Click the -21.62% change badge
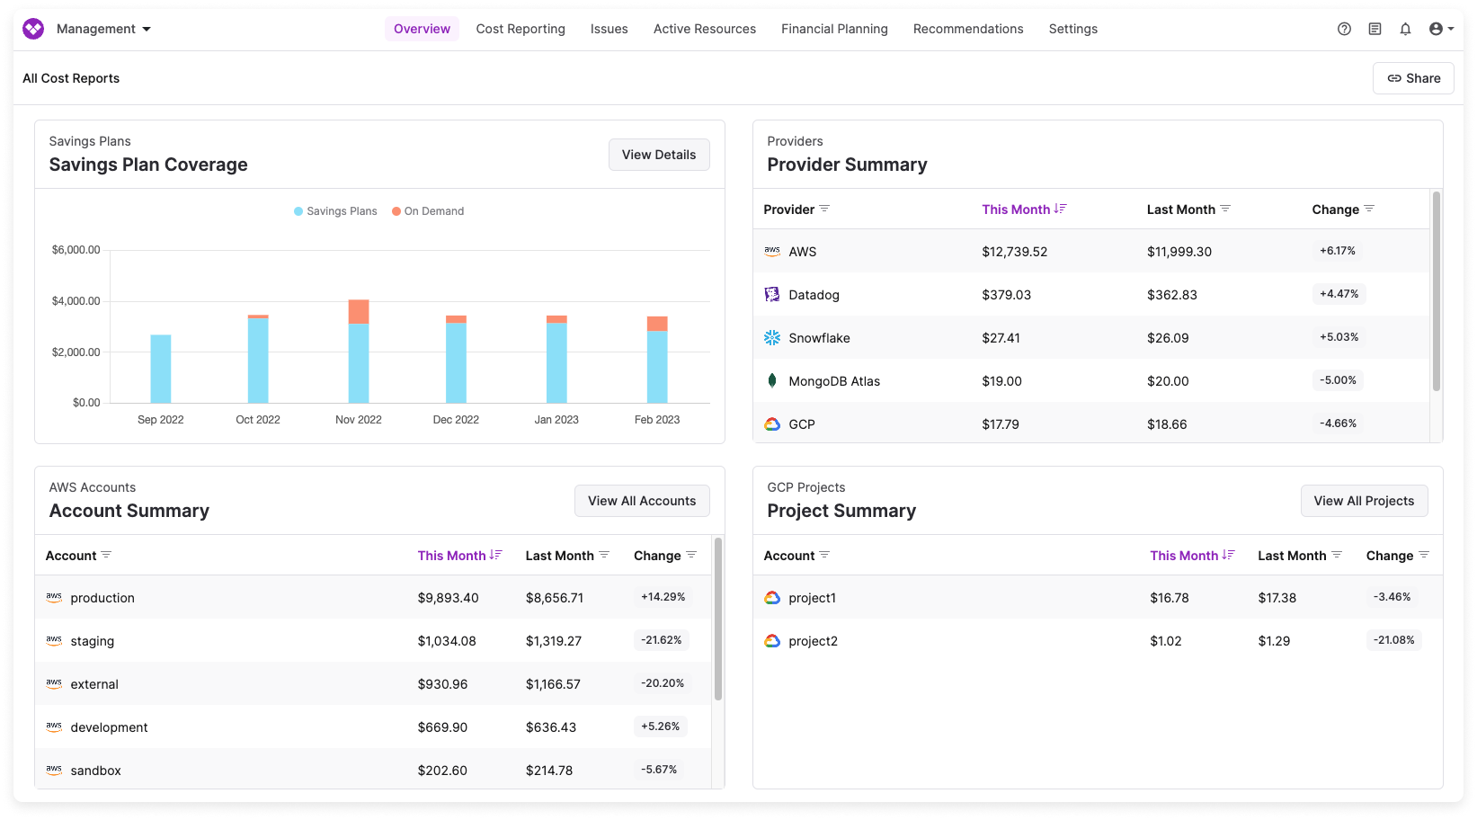 662,640
